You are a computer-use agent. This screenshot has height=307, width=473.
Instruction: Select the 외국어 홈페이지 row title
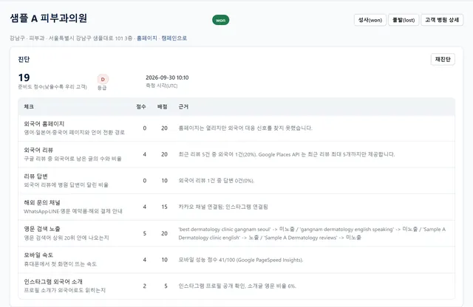coord(44,124)
